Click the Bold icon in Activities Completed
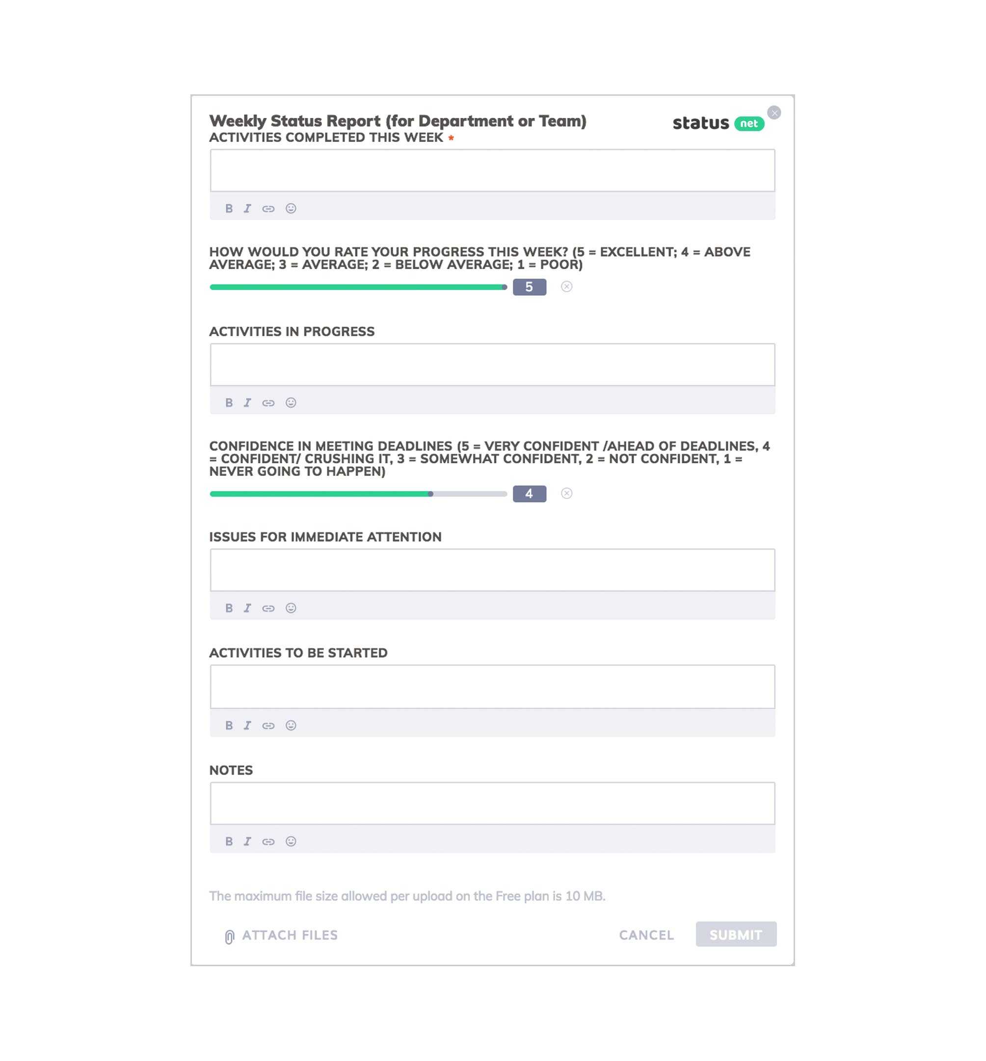Screen dimensions: 986x1061 (x=229, y=208)
